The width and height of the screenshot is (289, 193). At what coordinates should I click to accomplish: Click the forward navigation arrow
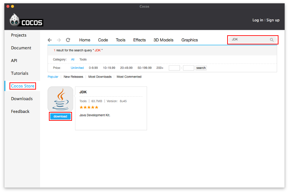59,40
